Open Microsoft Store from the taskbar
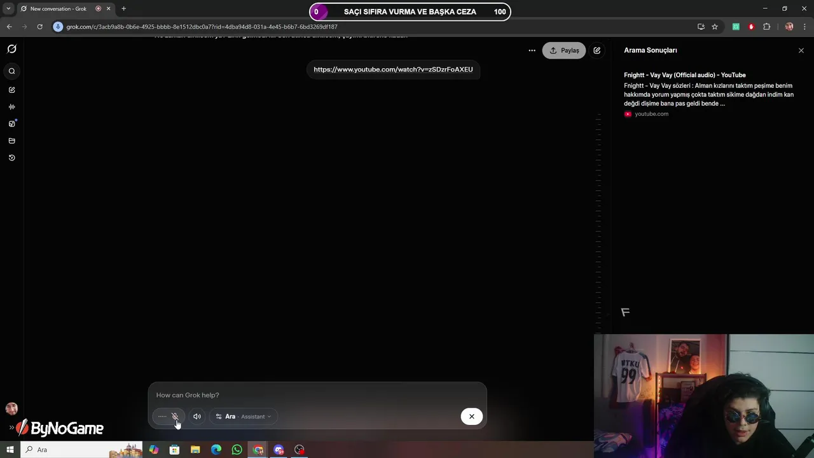This screenshot has width=814, height=458. [174, 450]
